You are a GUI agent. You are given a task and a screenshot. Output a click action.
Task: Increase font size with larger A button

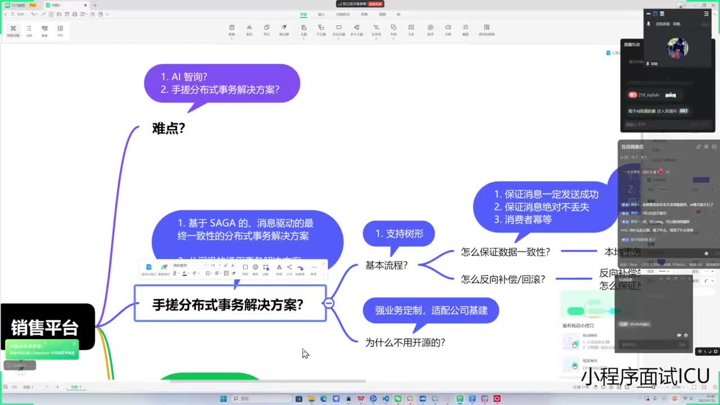tap(226, 265)
